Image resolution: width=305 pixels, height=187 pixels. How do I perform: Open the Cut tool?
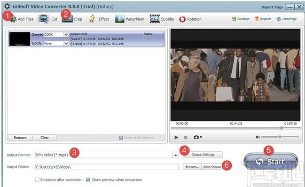[48, 19]
